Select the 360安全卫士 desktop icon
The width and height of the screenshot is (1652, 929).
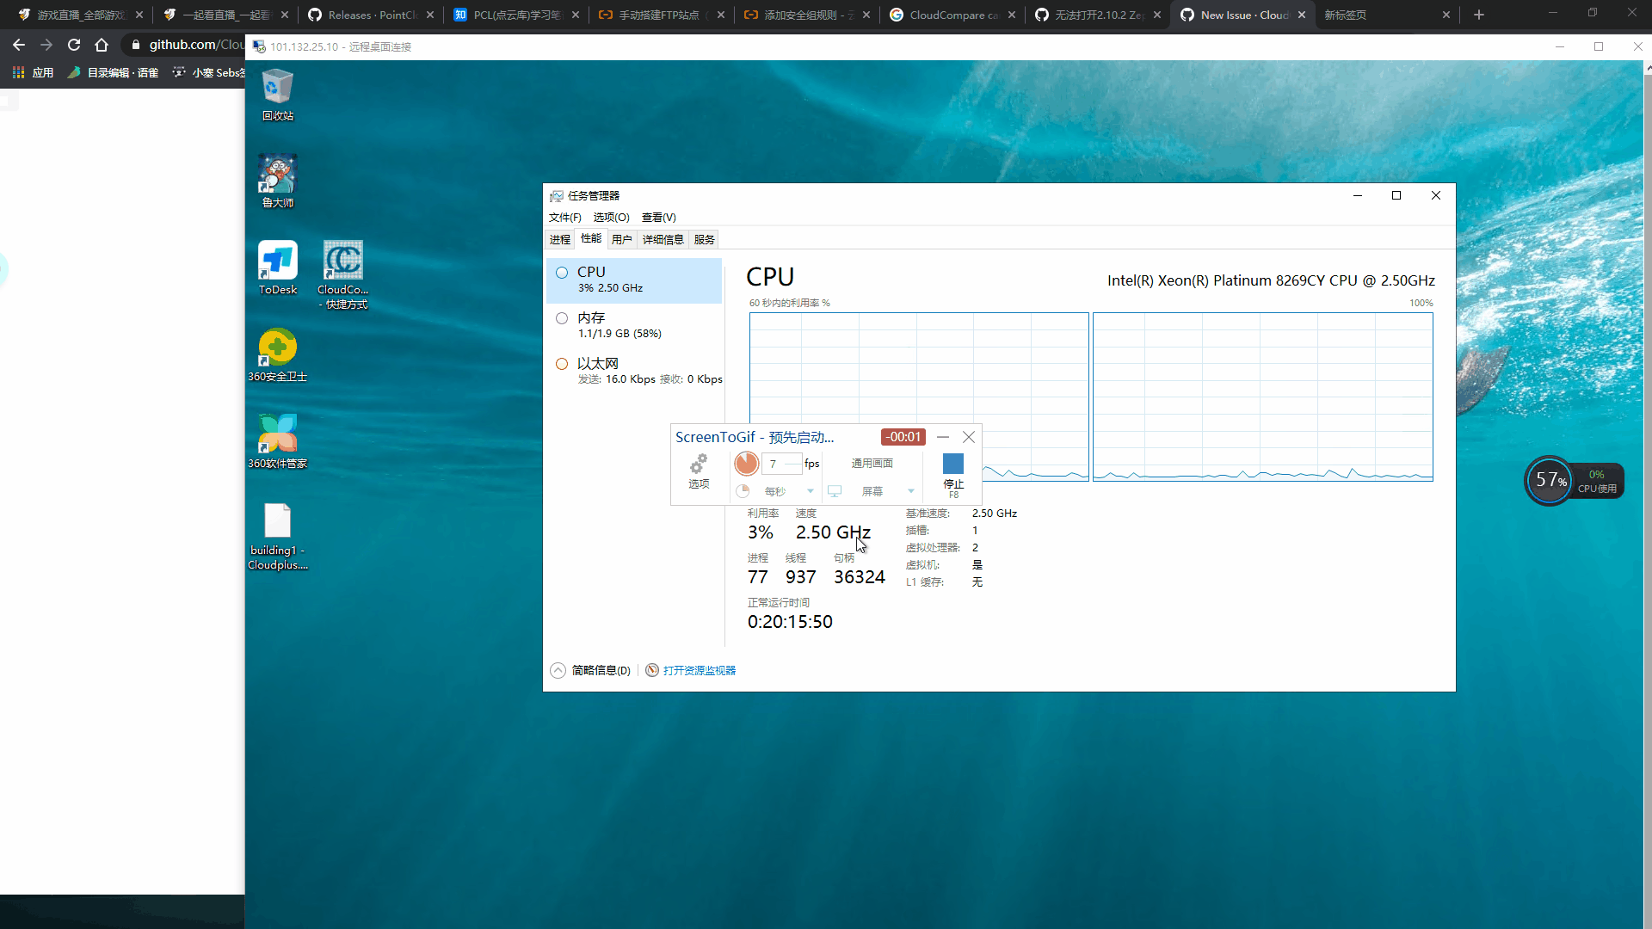click(277, 355)
